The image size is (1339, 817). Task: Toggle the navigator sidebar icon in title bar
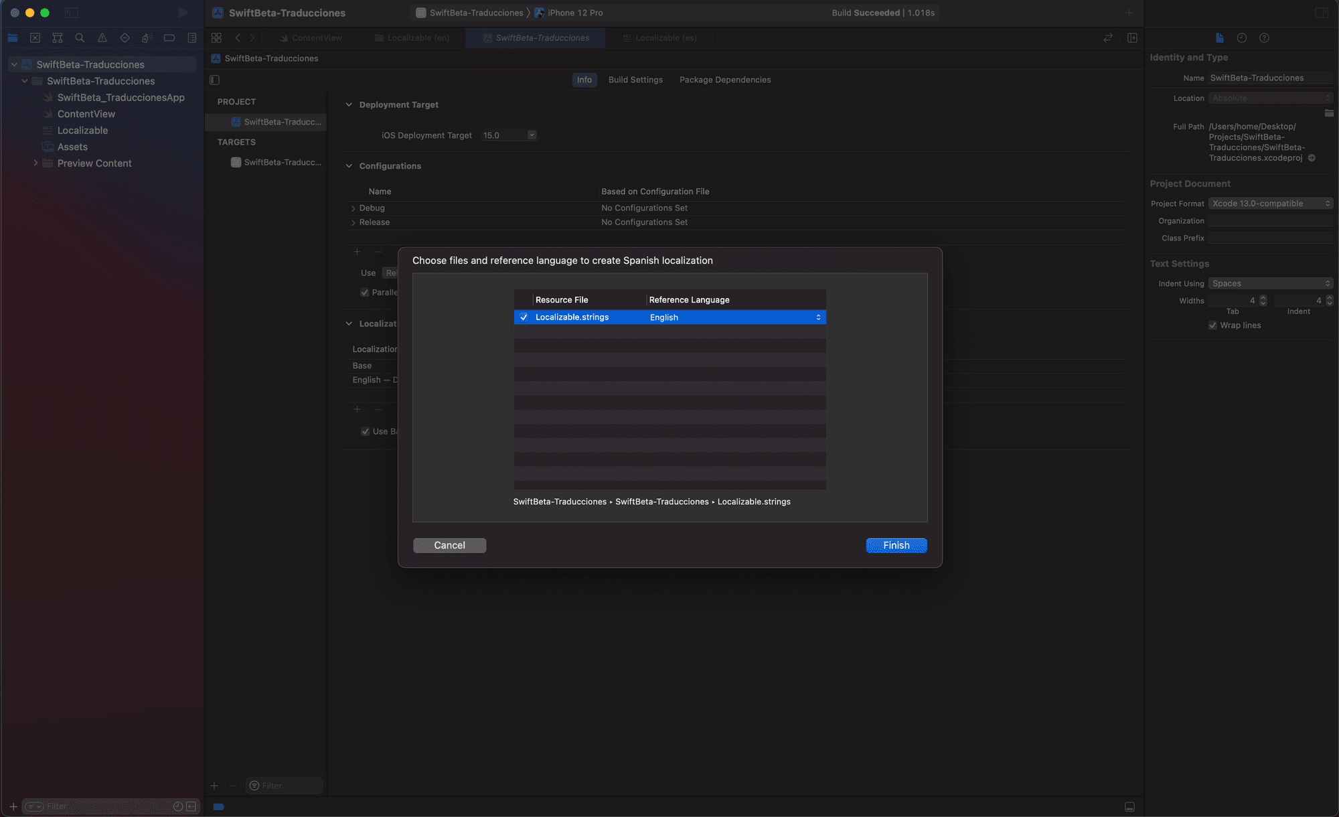[x=72, y=13]
